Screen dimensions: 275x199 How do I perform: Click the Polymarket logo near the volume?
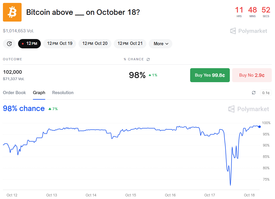248,31
